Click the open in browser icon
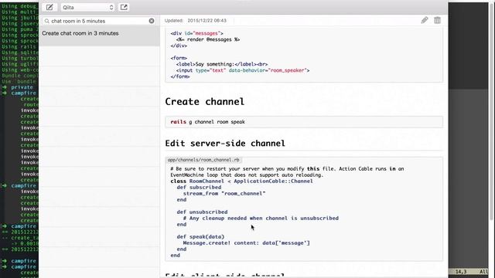Viewport: 495px width, 278px height. pos(124,7)
